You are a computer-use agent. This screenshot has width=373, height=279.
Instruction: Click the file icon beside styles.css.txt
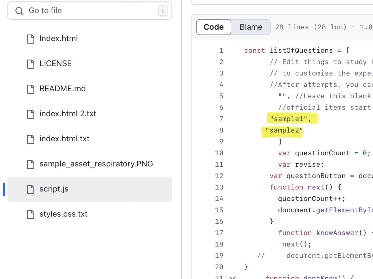click(31, 215)
